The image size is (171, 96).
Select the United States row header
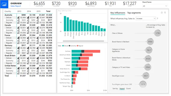pyautogui.click(x=10, y=66)
